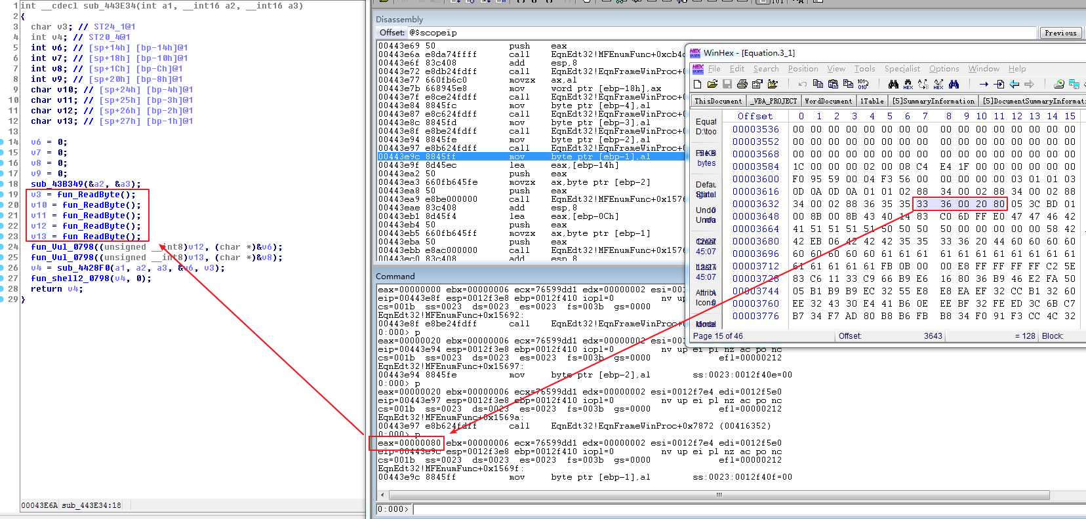Viewport: 1086px width, 519px height.
Task: Open the Edit menu in WinHex
Action: tap(737, 69)
